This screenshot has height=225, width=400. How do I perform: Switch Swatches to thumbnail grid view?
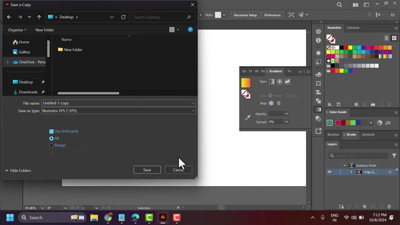coord(394,38)
